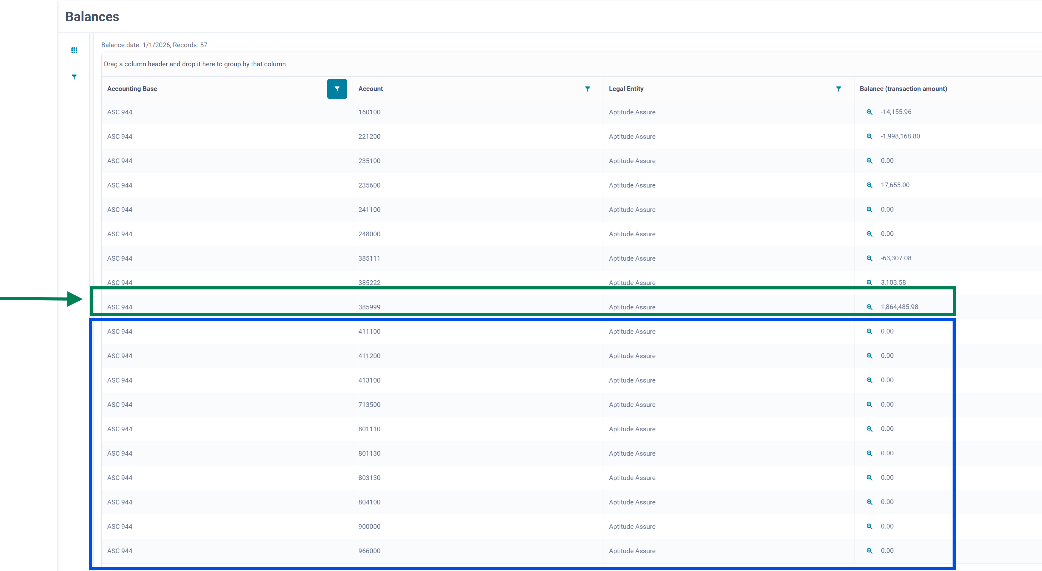
Task: Click Balance (transaction amount) column header
Action: coord(903,89)
